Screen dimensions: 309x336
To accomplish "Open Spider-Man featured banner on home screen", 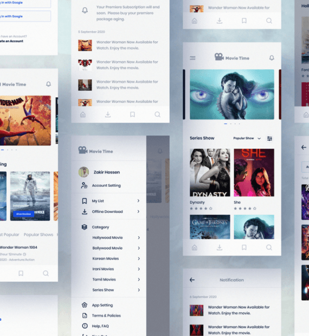I will (x=25, y=121).
